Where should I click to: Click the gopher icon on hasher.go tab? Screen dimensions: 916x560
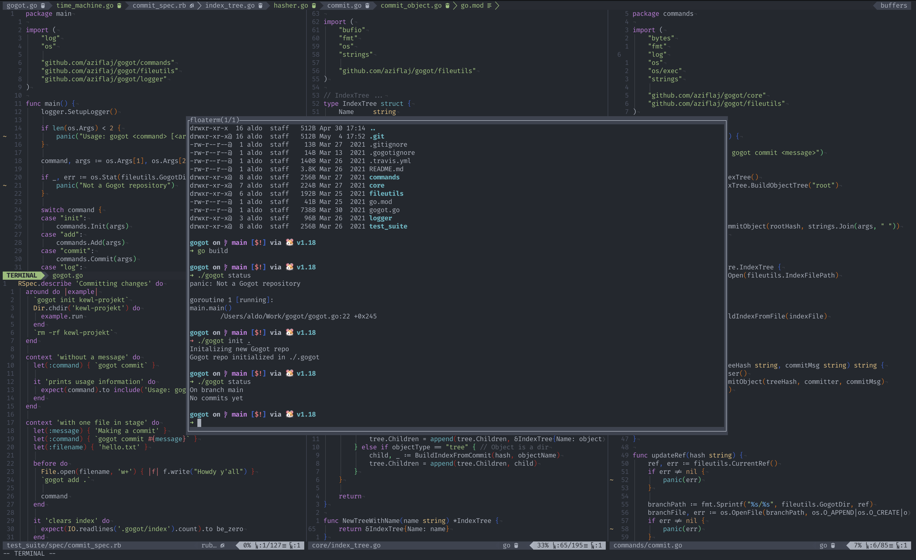click(x=314, y=5)
